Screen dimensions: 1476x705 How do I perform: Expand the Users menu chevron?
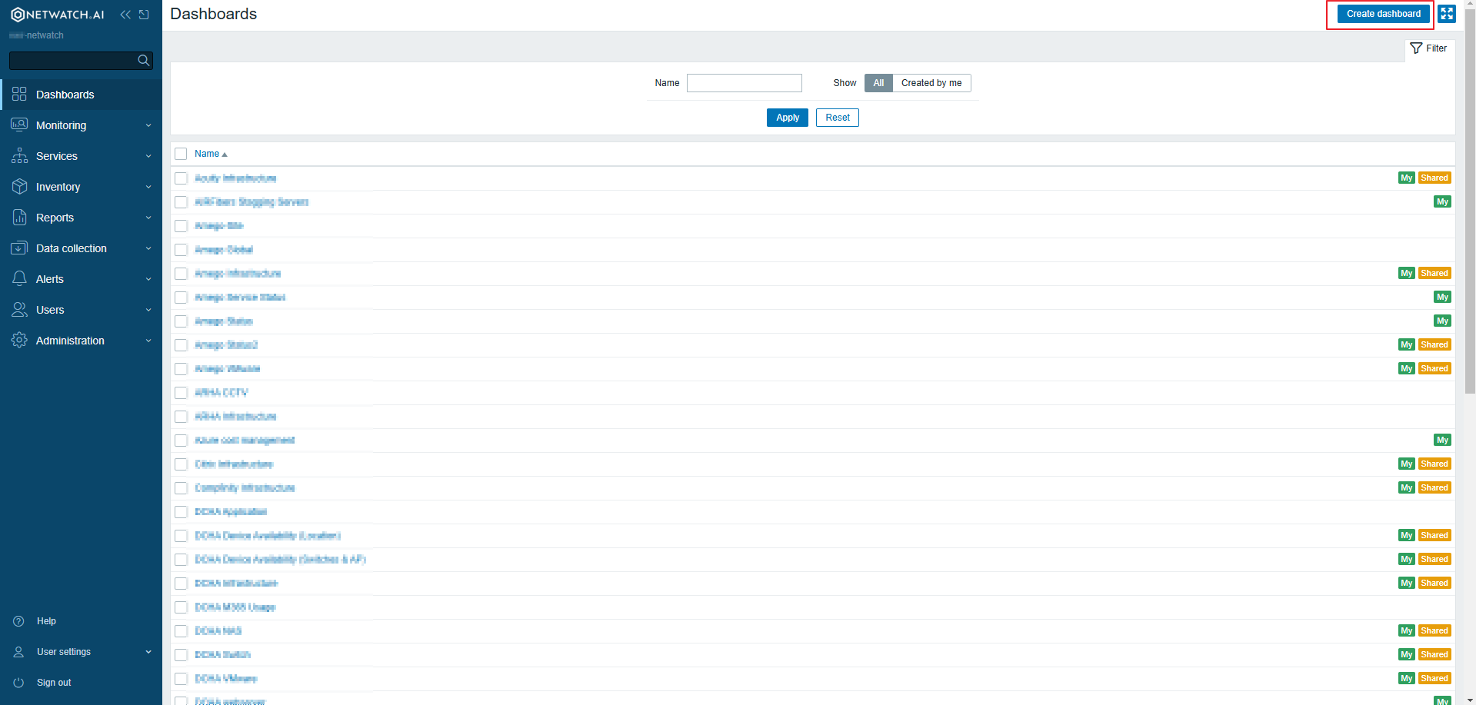[148, 310]
